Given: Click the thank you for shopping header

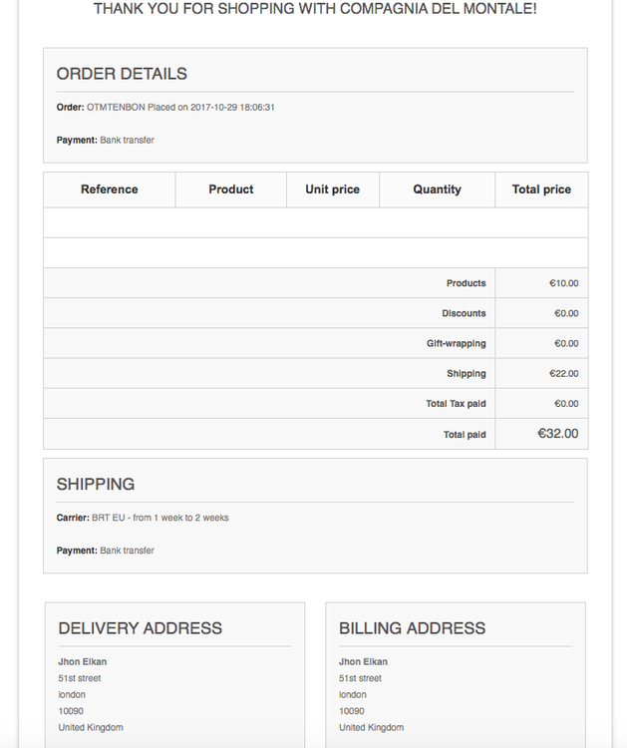Looking at the screenshot, I should click(315, 9).
